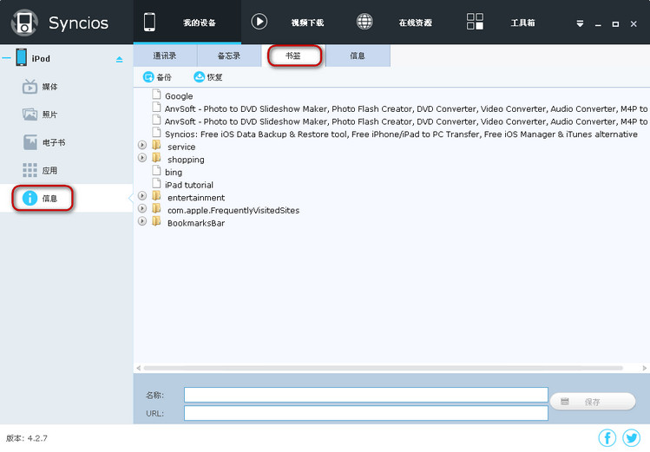Screen dimensions: 650x452
Task: Open 电子书 ebooks in sidebar
Action: (54, 143)
